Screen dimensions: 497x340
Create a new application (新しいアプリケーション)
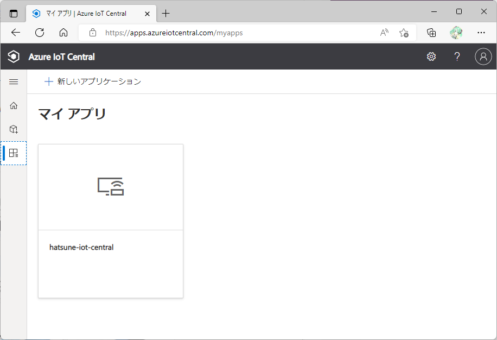coord(93,81)
